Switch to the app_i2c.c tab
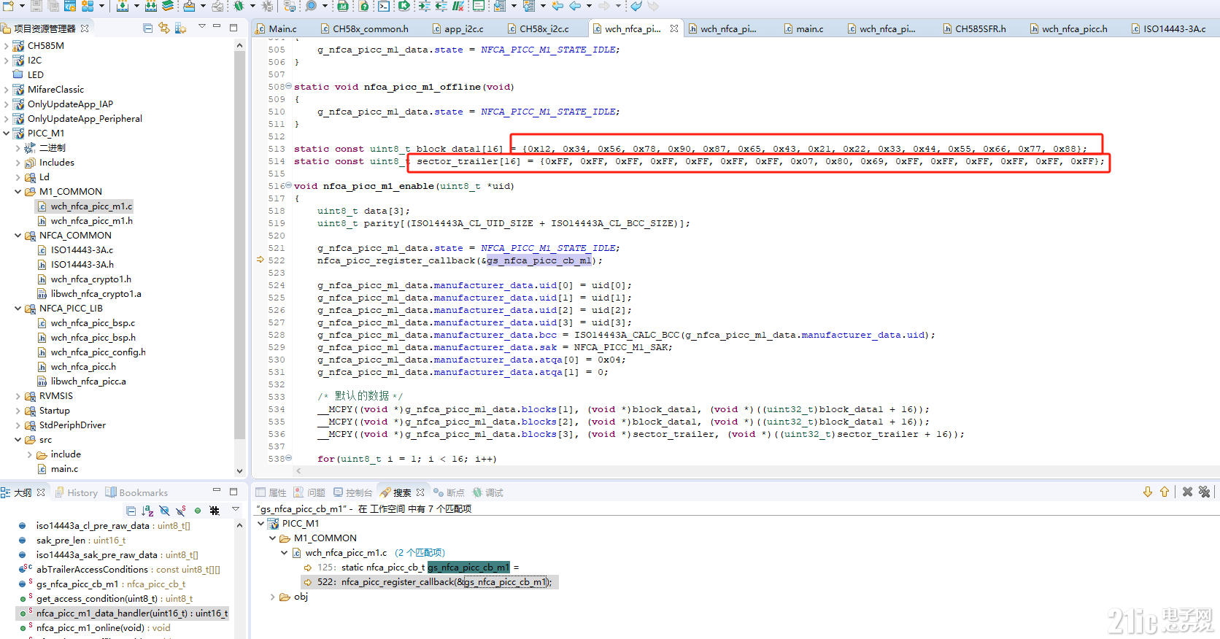 [x=457, y=28]
